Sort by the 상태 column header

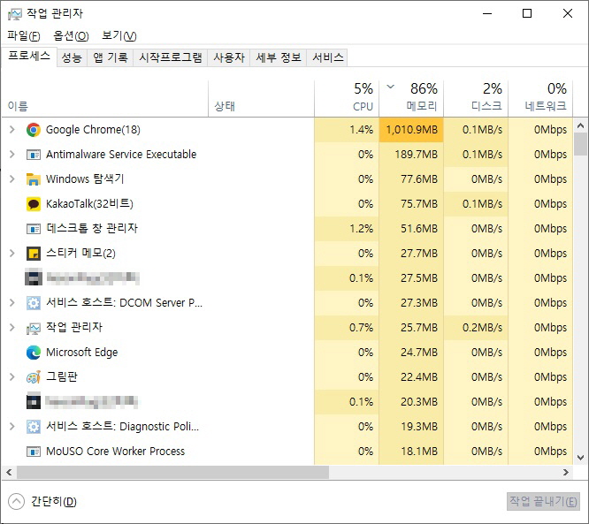[x=261, y=98]
